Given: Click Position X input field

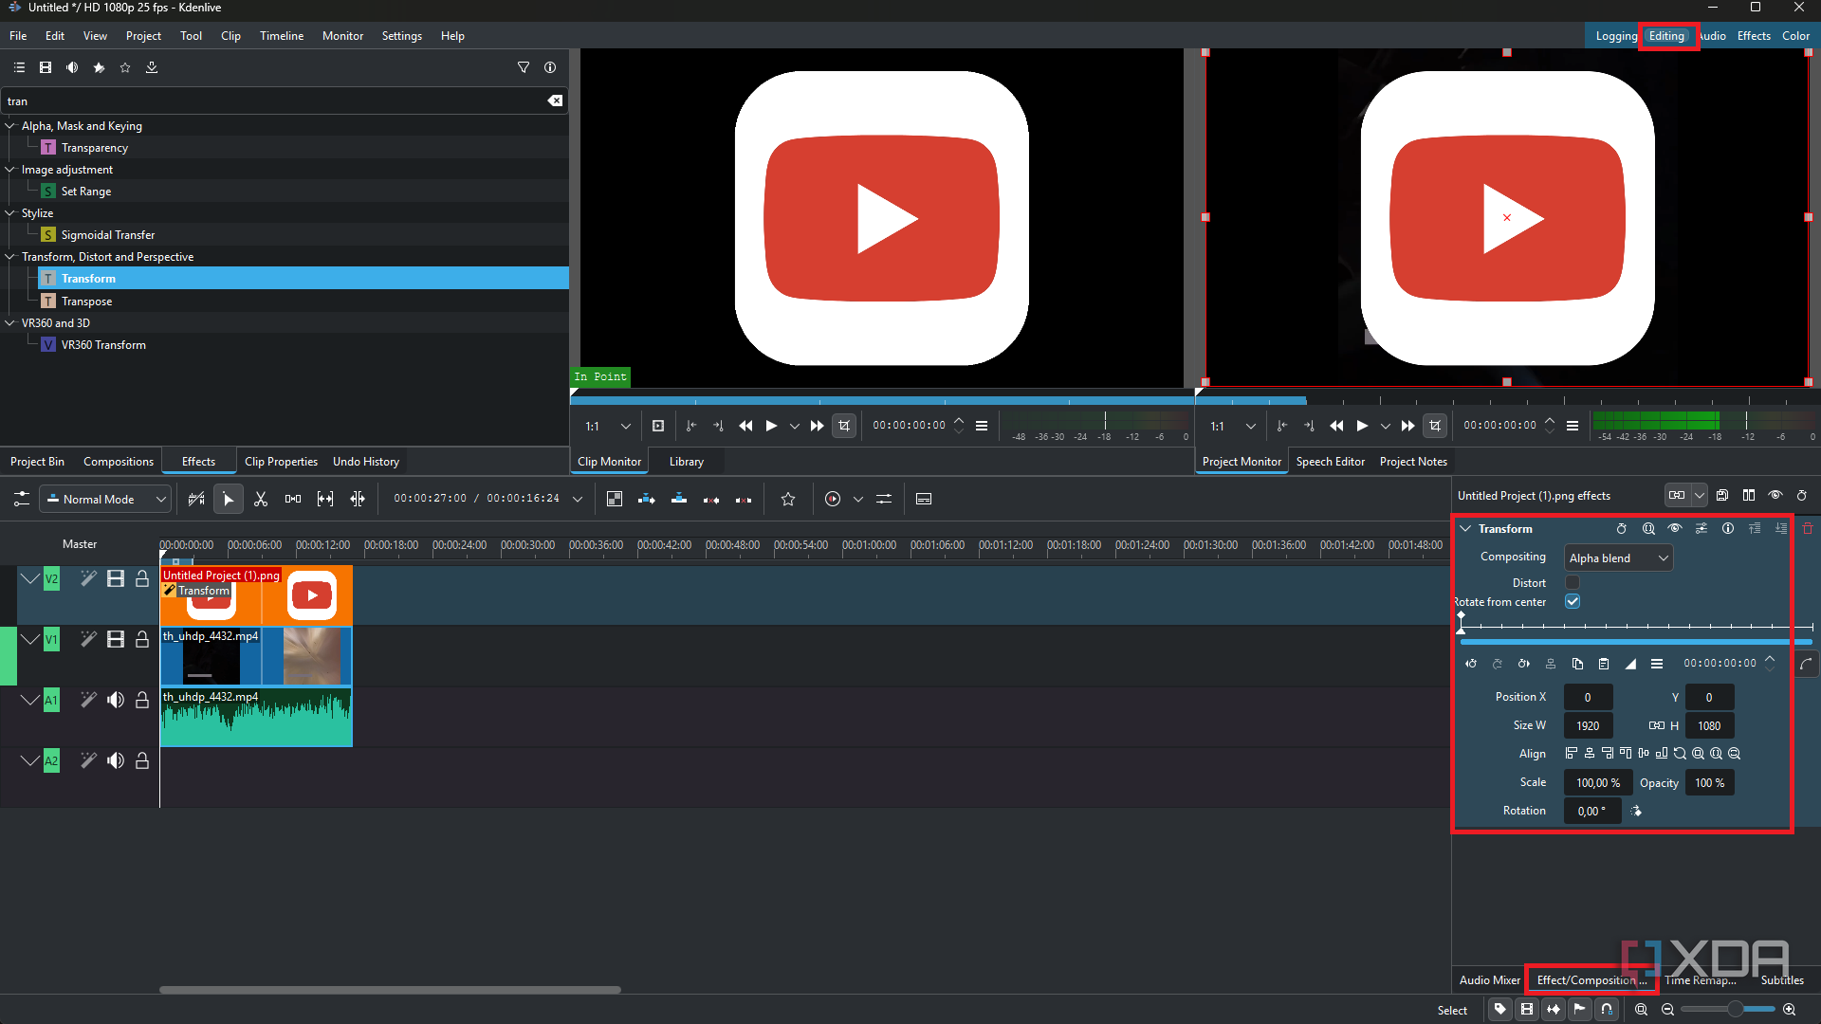Looking at the screenshot, I should 1588,698.
